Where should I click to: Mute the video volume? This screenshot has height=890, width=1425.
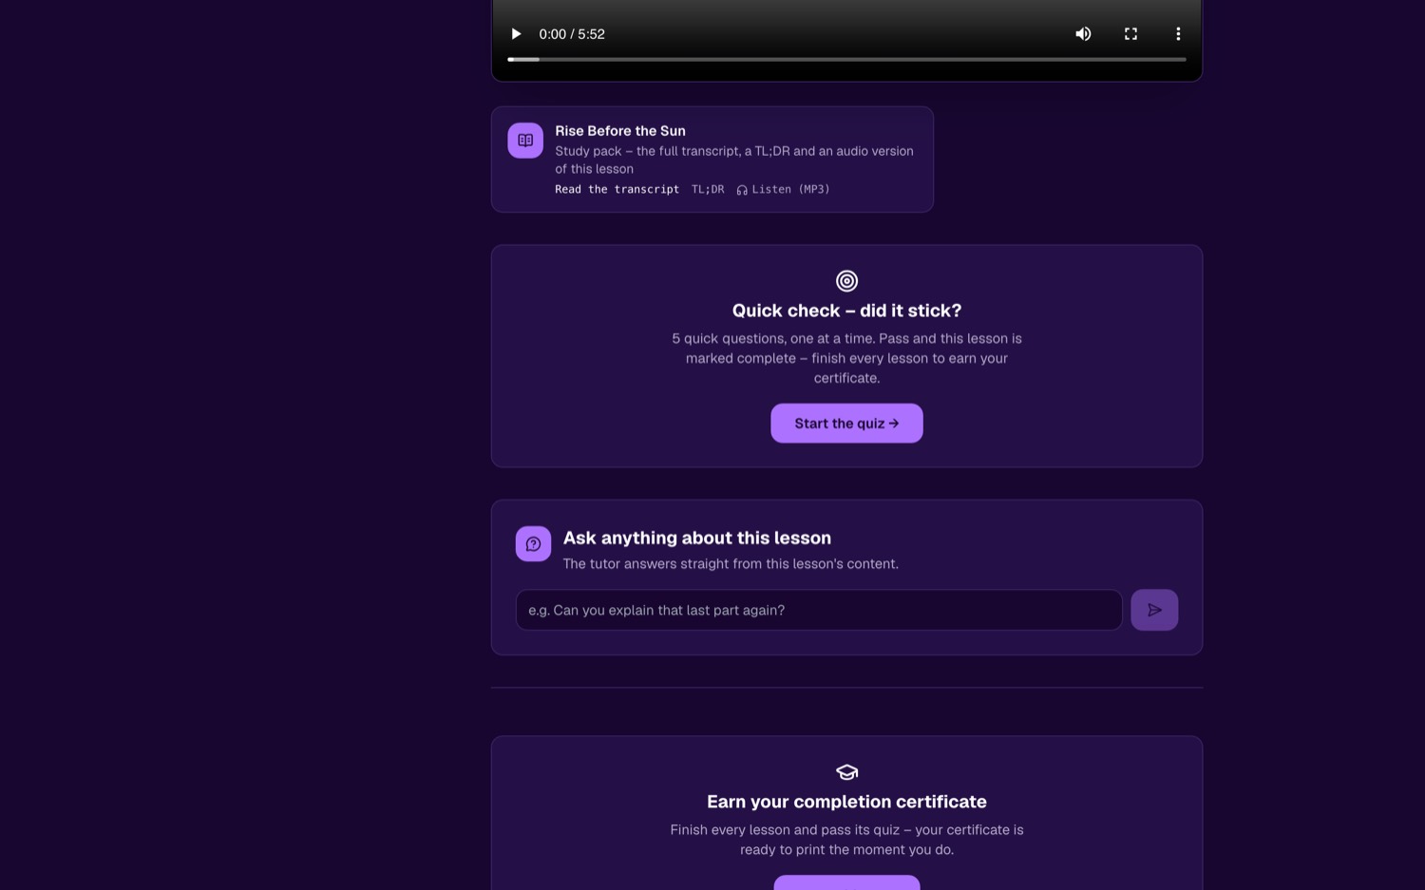pyautogui.click(x=1083, y=34)
